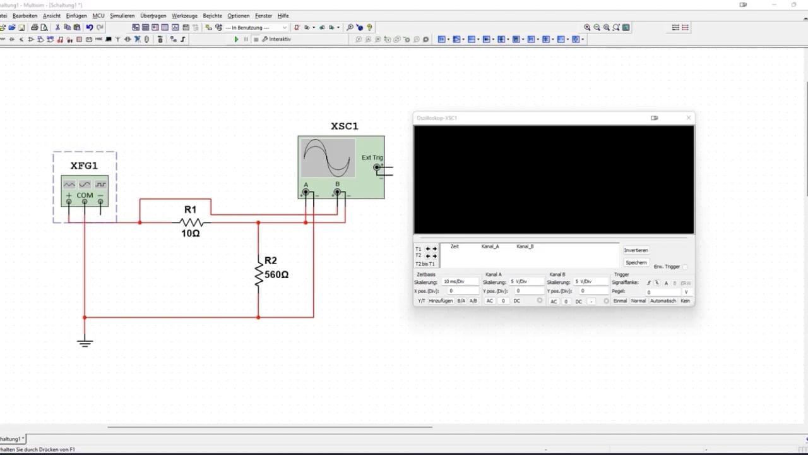Start the simulation with the green play icon
This screenshot has width=808, height=455.
[x=237, y=39]
